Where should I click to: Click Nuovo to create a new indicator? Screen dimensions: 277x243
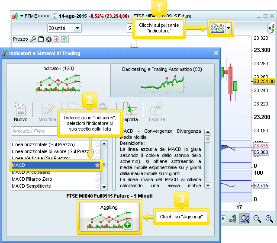click(20, 112)
